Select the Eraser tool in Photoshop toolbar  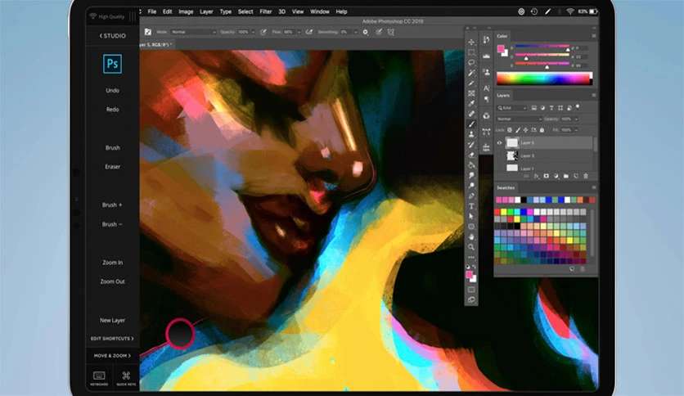click(471, 155)
